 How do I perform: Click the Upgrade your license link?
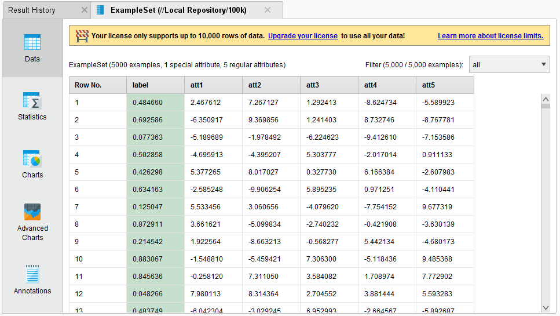click(302, 36)
